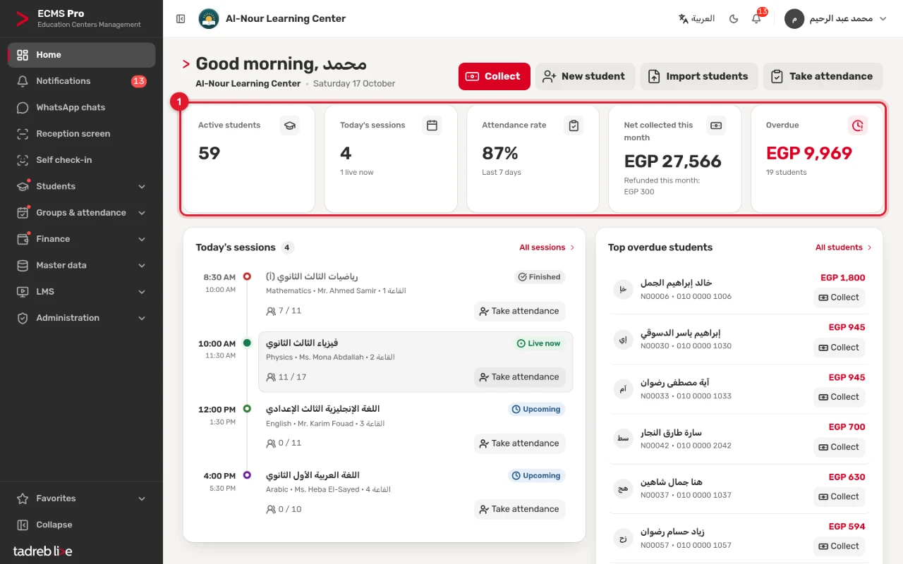Click the graduation cap icon on Active students
903x564 pixels.
(289, 125)
